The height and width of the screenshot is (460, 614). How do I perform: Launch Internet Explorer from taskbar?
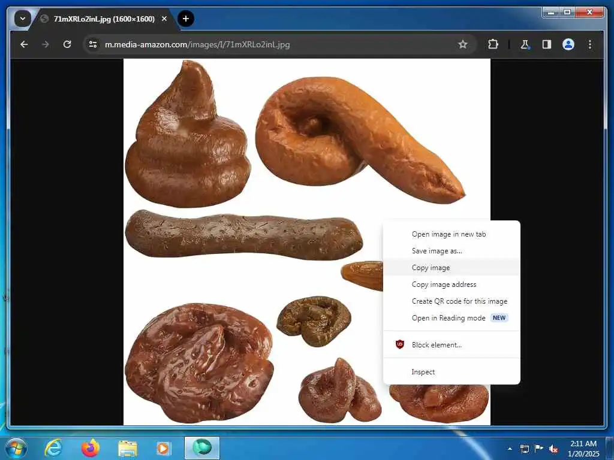coord(53,448)
